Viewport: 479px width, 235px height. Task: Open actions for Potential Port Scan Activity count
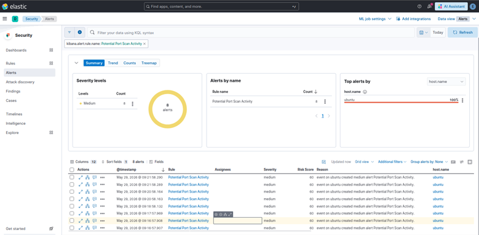coord(325,102)
